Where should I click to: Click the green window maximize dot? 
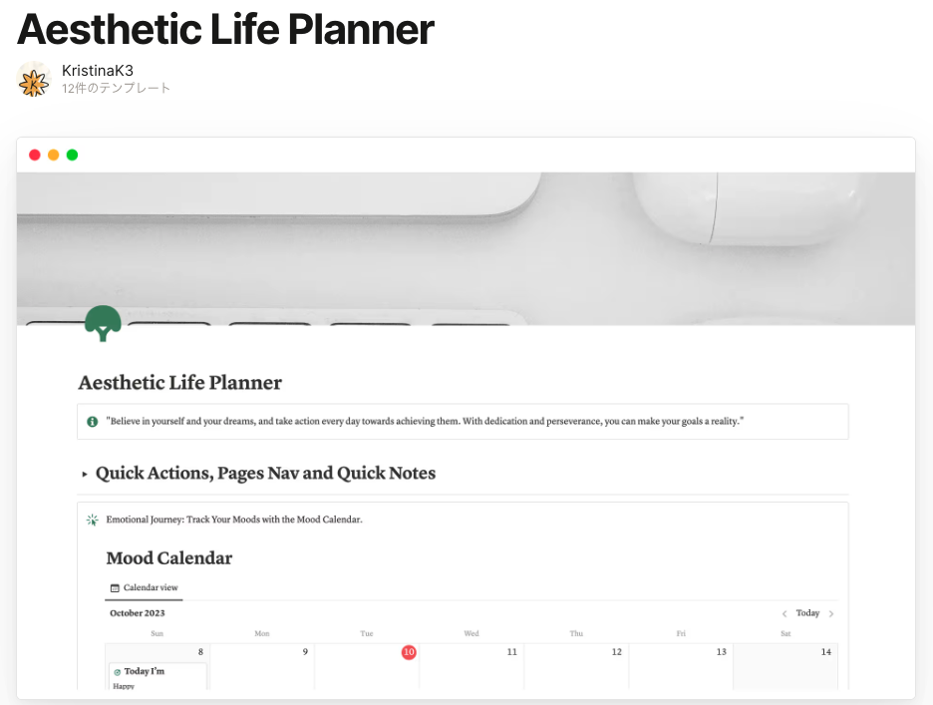(72, 155)
